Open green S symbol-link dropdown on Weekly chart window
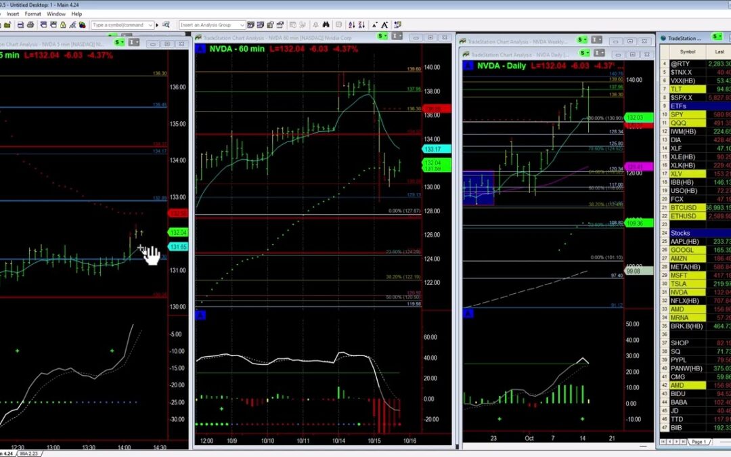Image resolution: width=731 pixels, height=457 pixels. tap(582, 40)
